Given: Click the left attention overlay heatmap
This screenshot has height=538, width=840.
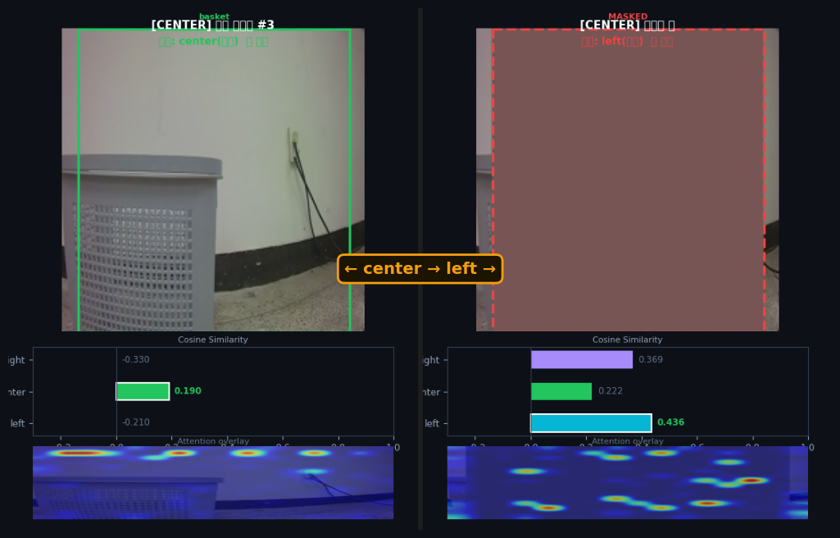Looking at the screenshot, I should 213,483.
